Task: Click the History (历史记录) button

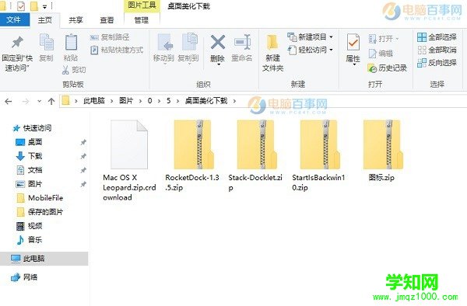Action: pyautogui.click(x=388, y=68)
